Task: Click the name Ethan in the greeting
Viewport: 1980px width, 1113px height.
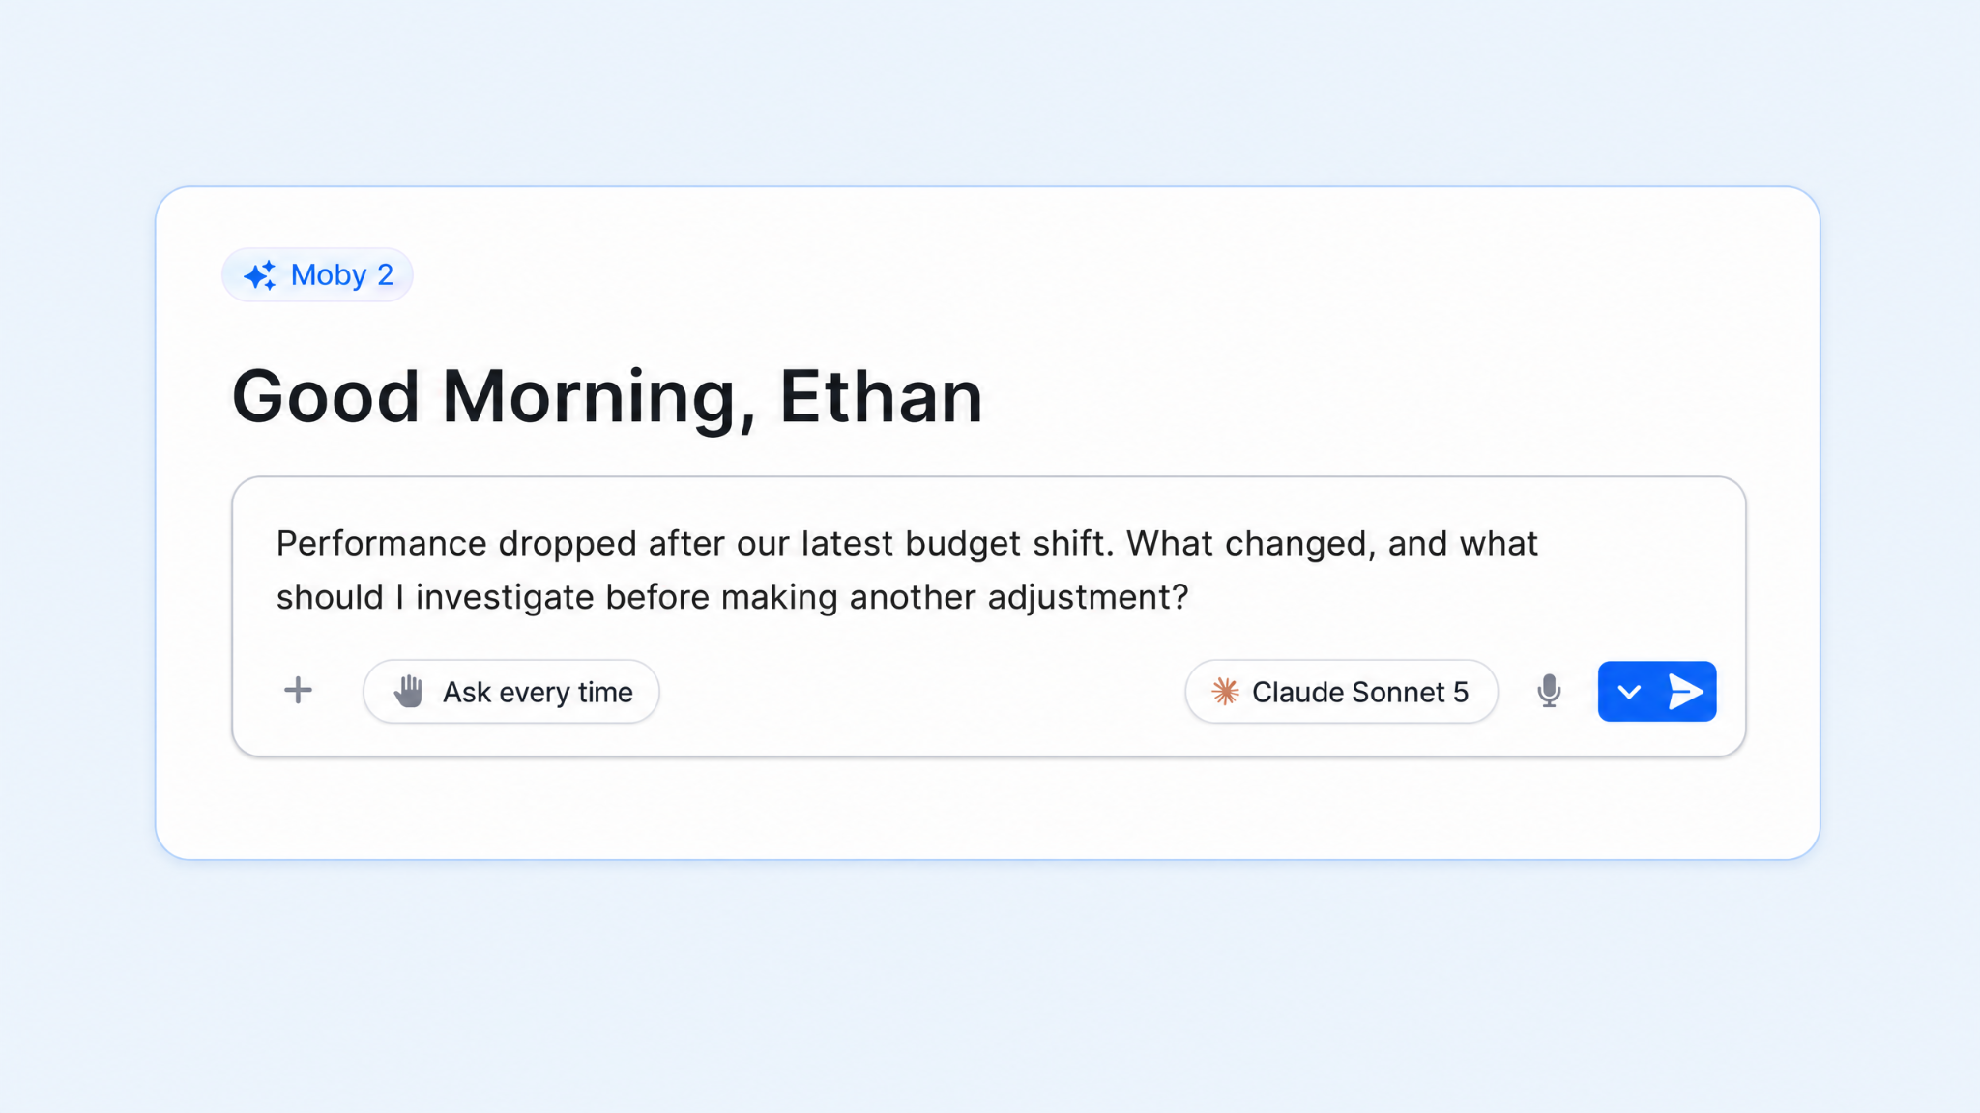Action: coord(881,396)
